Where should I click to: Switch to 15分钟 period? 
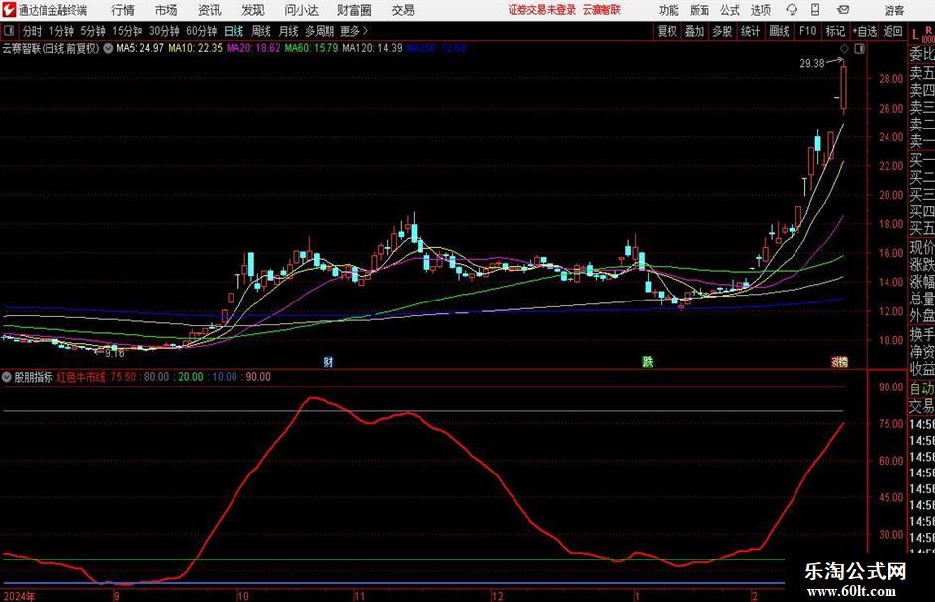pyautogui.click(x=128, y=31)
